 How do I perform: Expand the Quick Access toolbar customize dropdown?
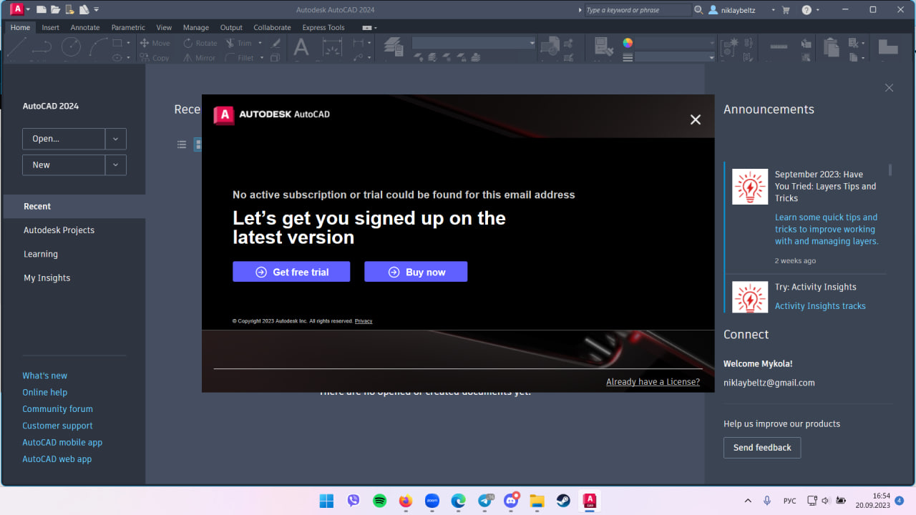click(97, 10)
